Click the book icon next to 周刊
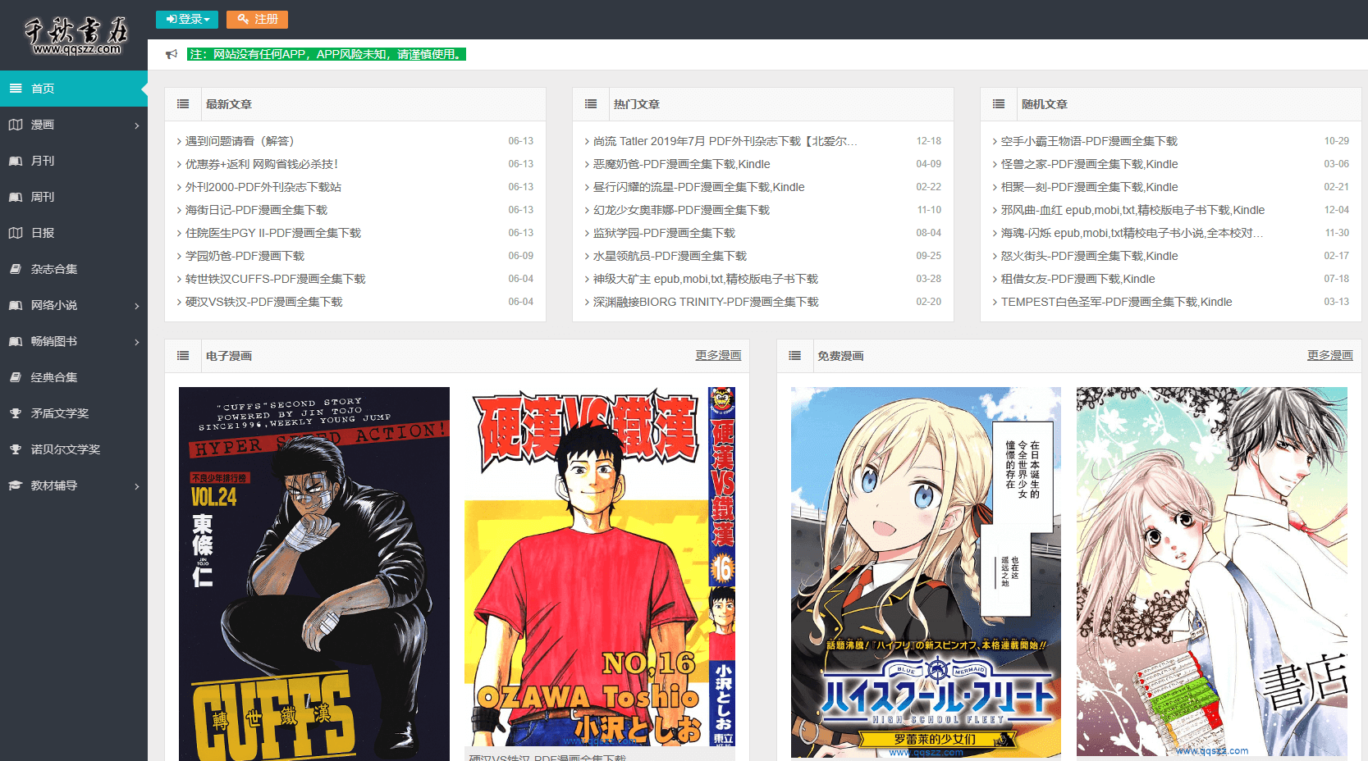This screenshot has width=1368, height=761. pos(16,197)
